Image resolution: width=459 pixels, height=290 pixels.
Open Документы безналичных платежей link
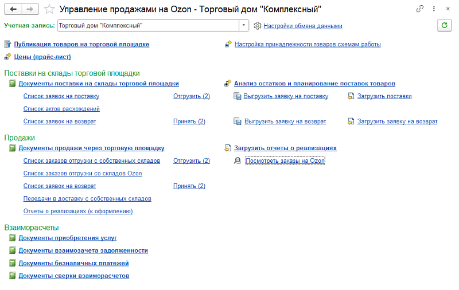tap(74, 263)
